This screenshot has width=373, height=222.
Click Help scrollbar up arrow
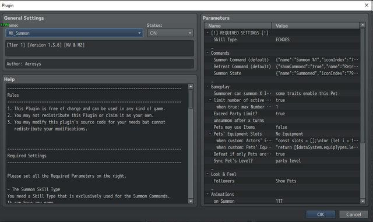(191, 87)
